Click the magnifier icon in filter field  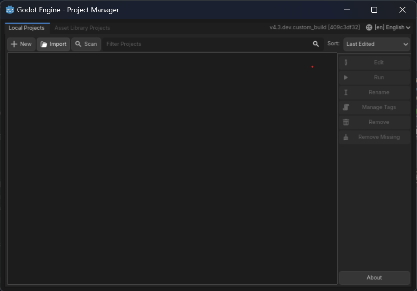(x=316, y=44)
